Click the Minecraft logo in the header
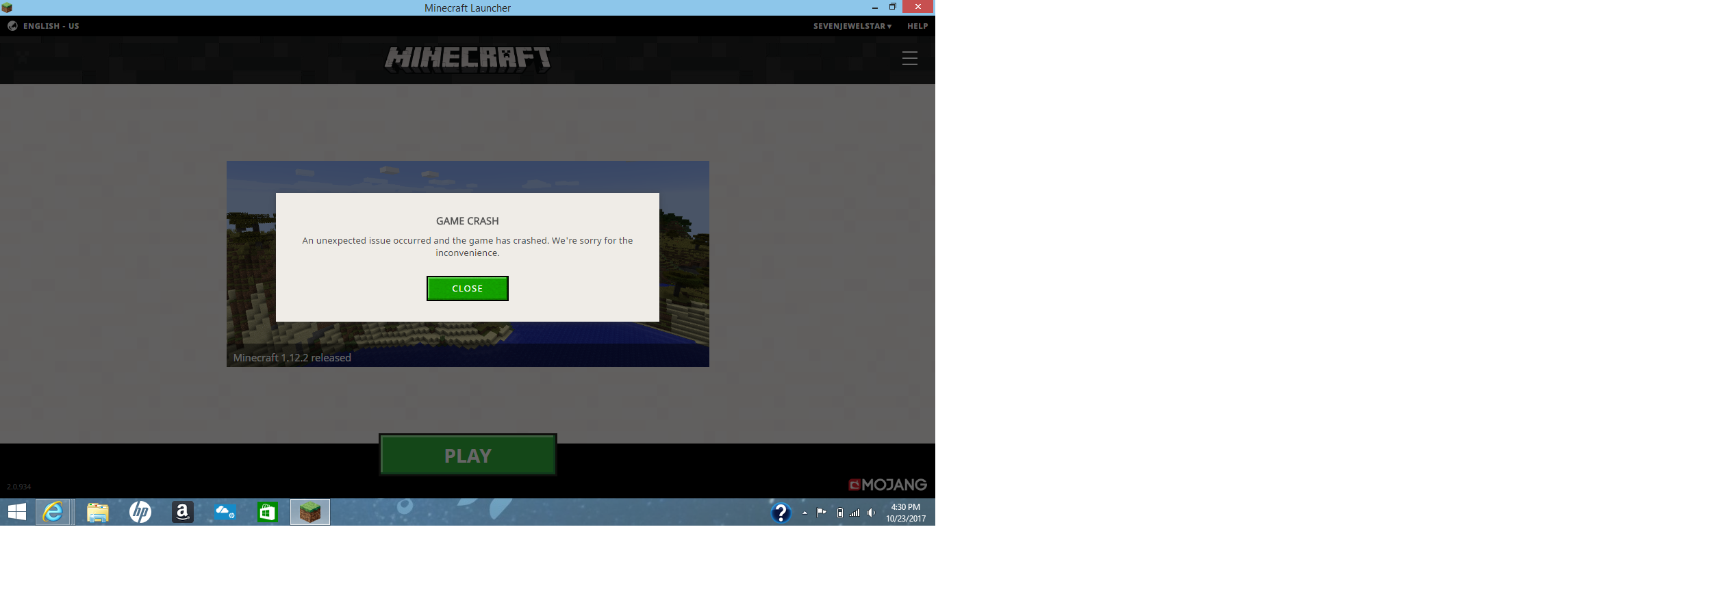Viewport: 1735px width, 616px height. (x=468, y=60)
